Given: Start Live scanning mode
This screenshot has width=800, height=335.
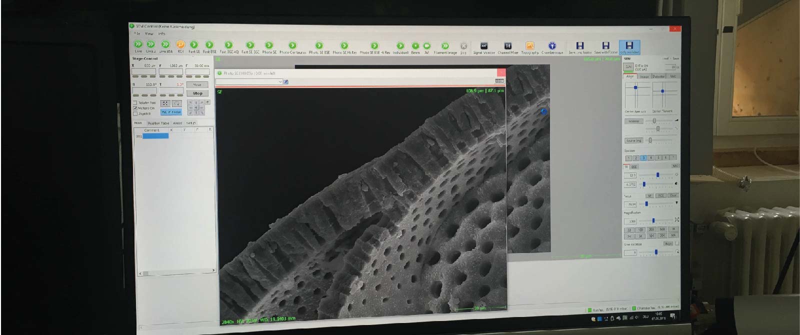Looking at the screenshot, I should pos(138,46).
